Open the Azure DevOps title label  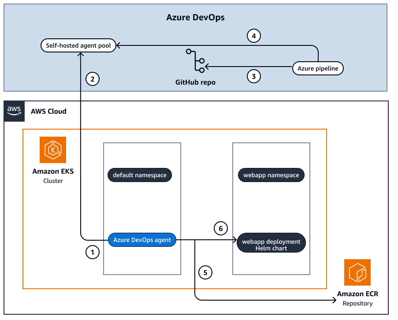point(195,17)
